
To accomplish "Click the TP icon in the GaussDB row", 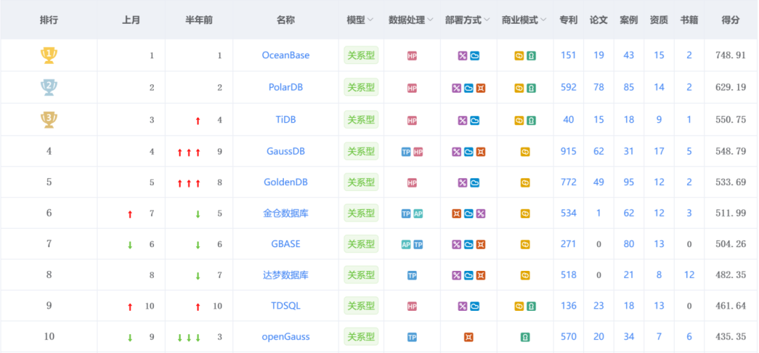I will click(406, 152).
